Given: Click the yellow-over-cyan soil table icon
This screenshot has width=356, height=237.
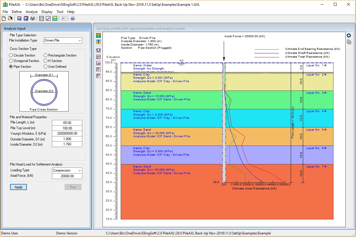Looking at the screenshot, I should 99,35.
